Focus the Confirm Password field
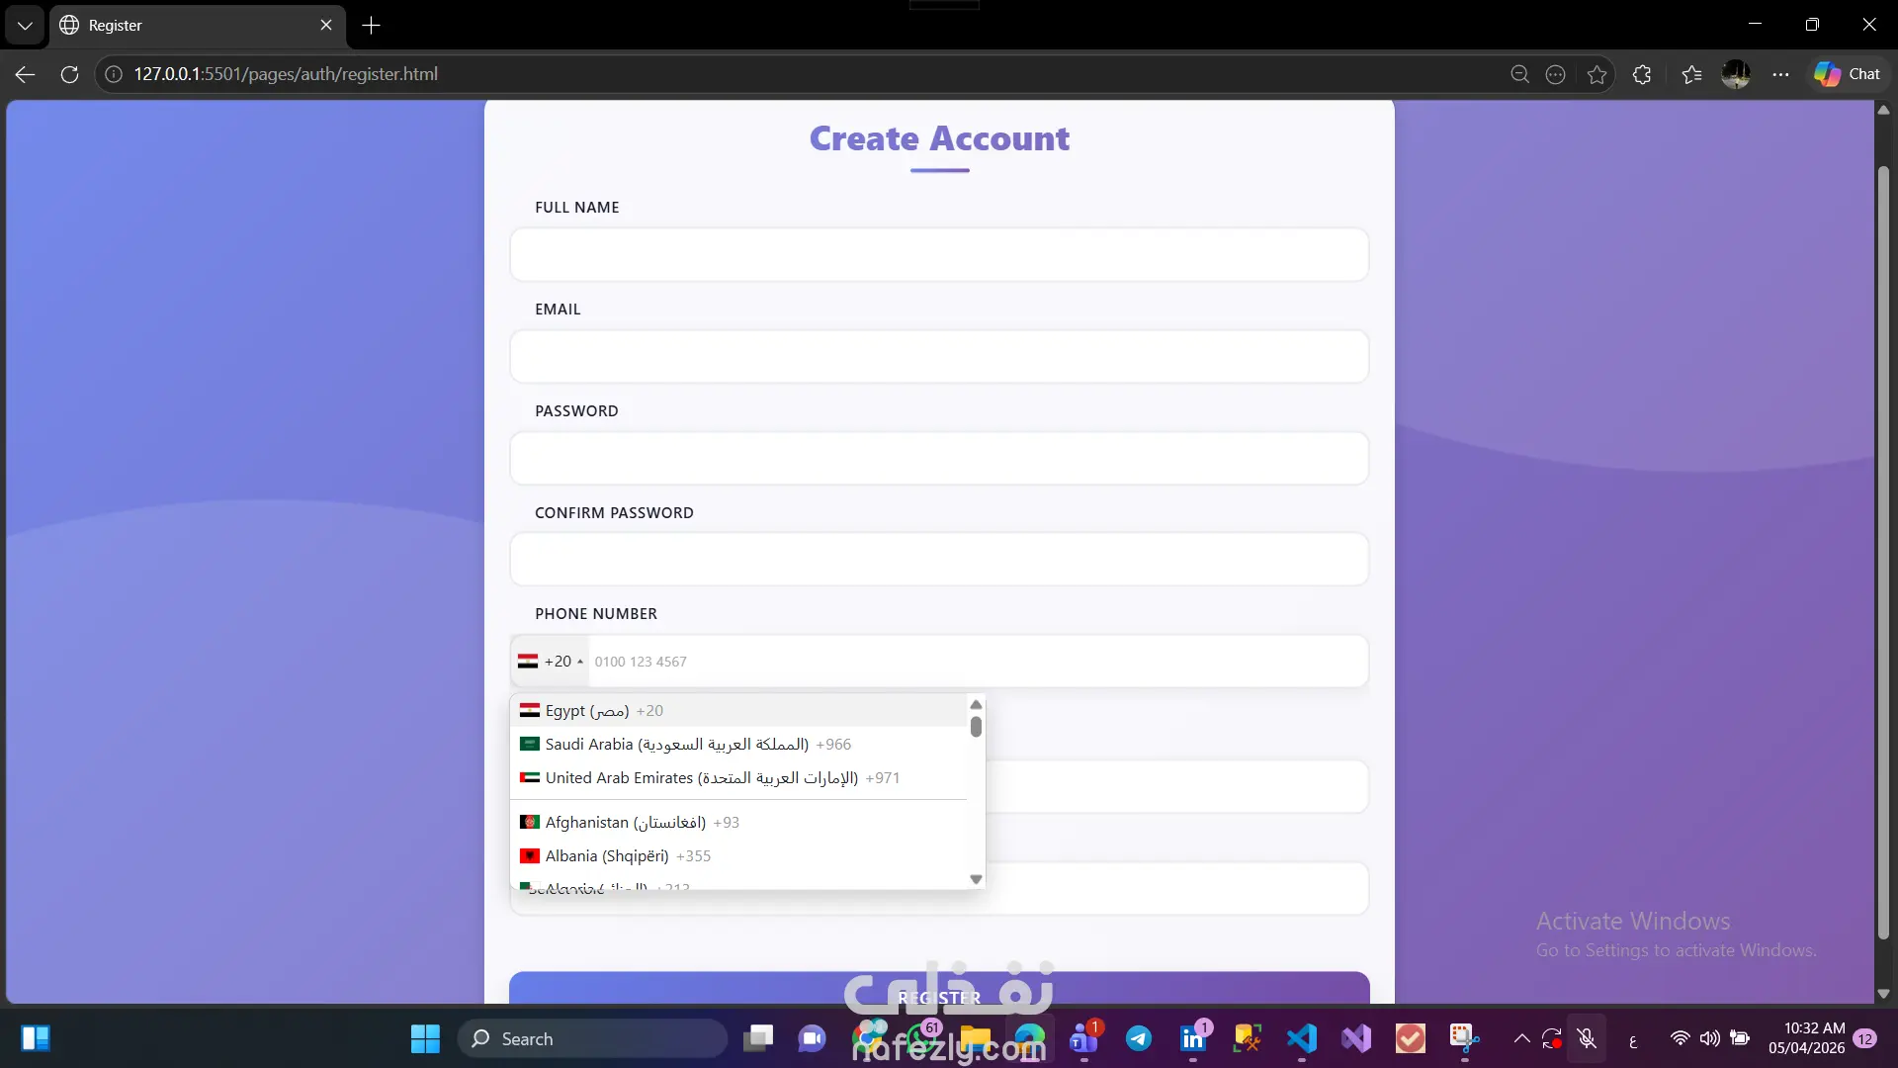Viewport: 1898px width, 1068px height. coord(939,560)
